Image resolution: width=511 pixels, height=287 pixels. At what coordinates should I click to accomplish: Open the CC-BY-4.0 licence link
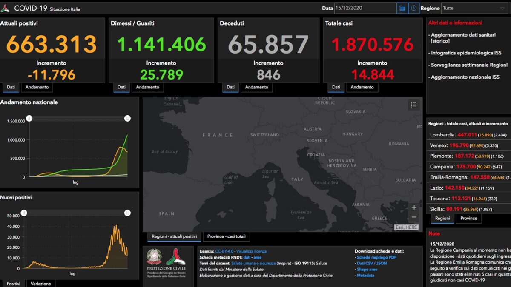(x=224, y=251)
